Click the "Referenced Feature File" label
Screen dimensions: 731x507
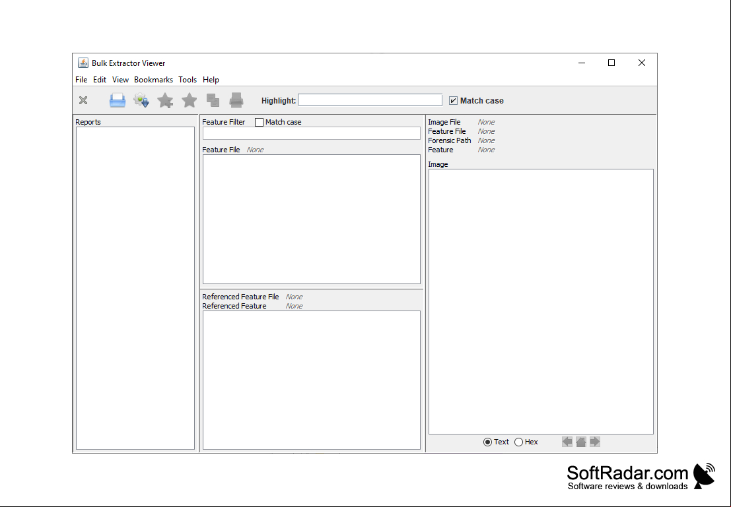coord(240,297)
